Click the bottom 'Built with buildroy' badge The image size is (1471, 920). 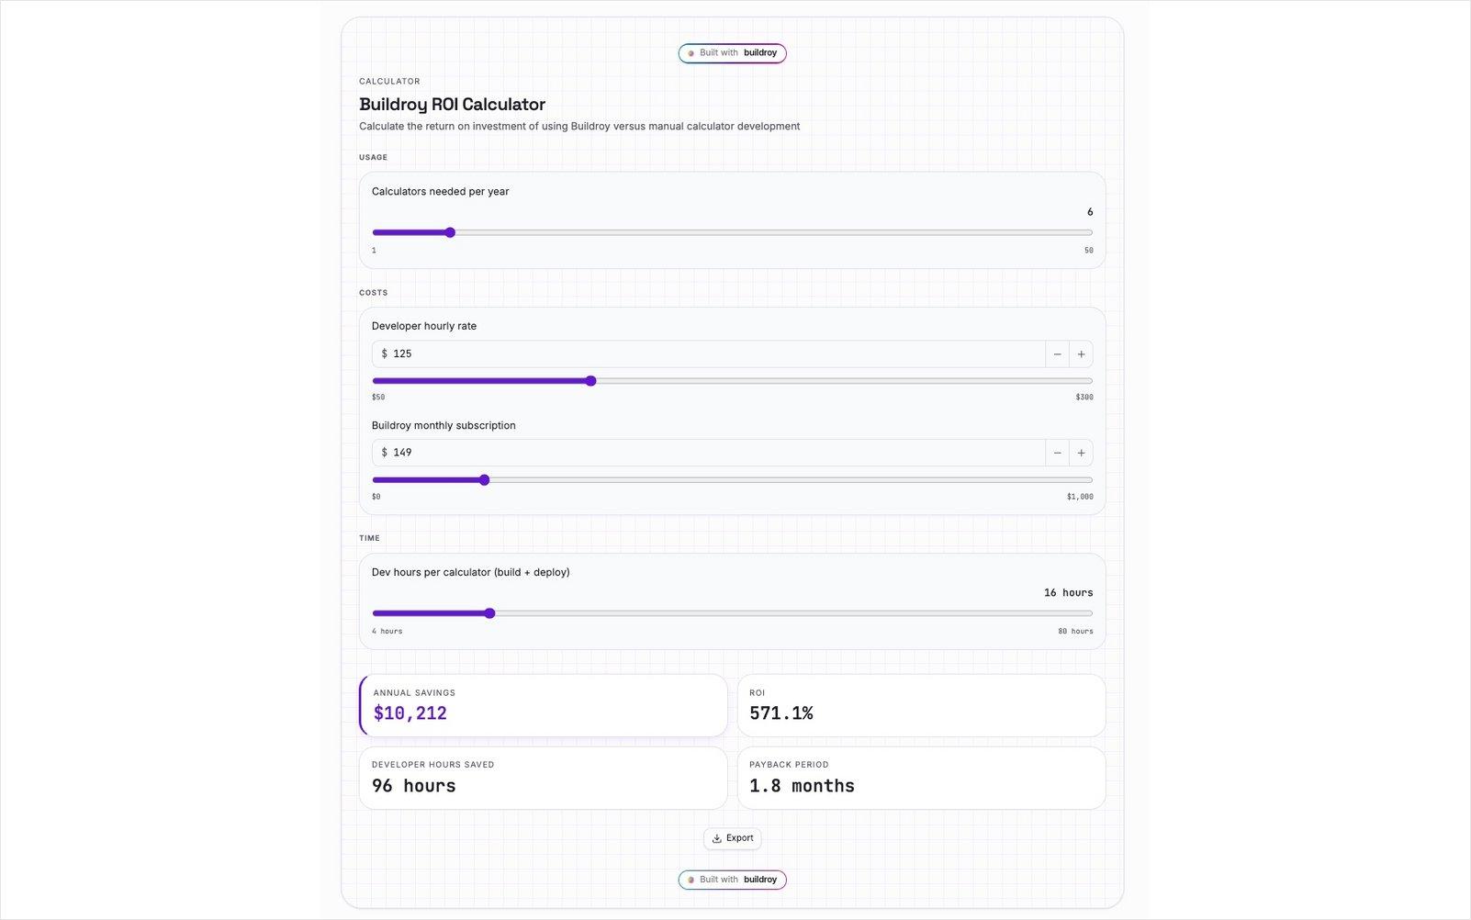coord(732,880)
